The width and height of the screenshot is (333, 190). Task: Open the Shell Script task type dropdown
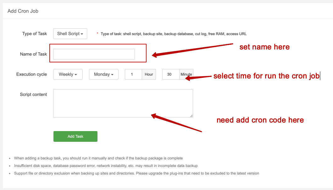coord(70,34)
